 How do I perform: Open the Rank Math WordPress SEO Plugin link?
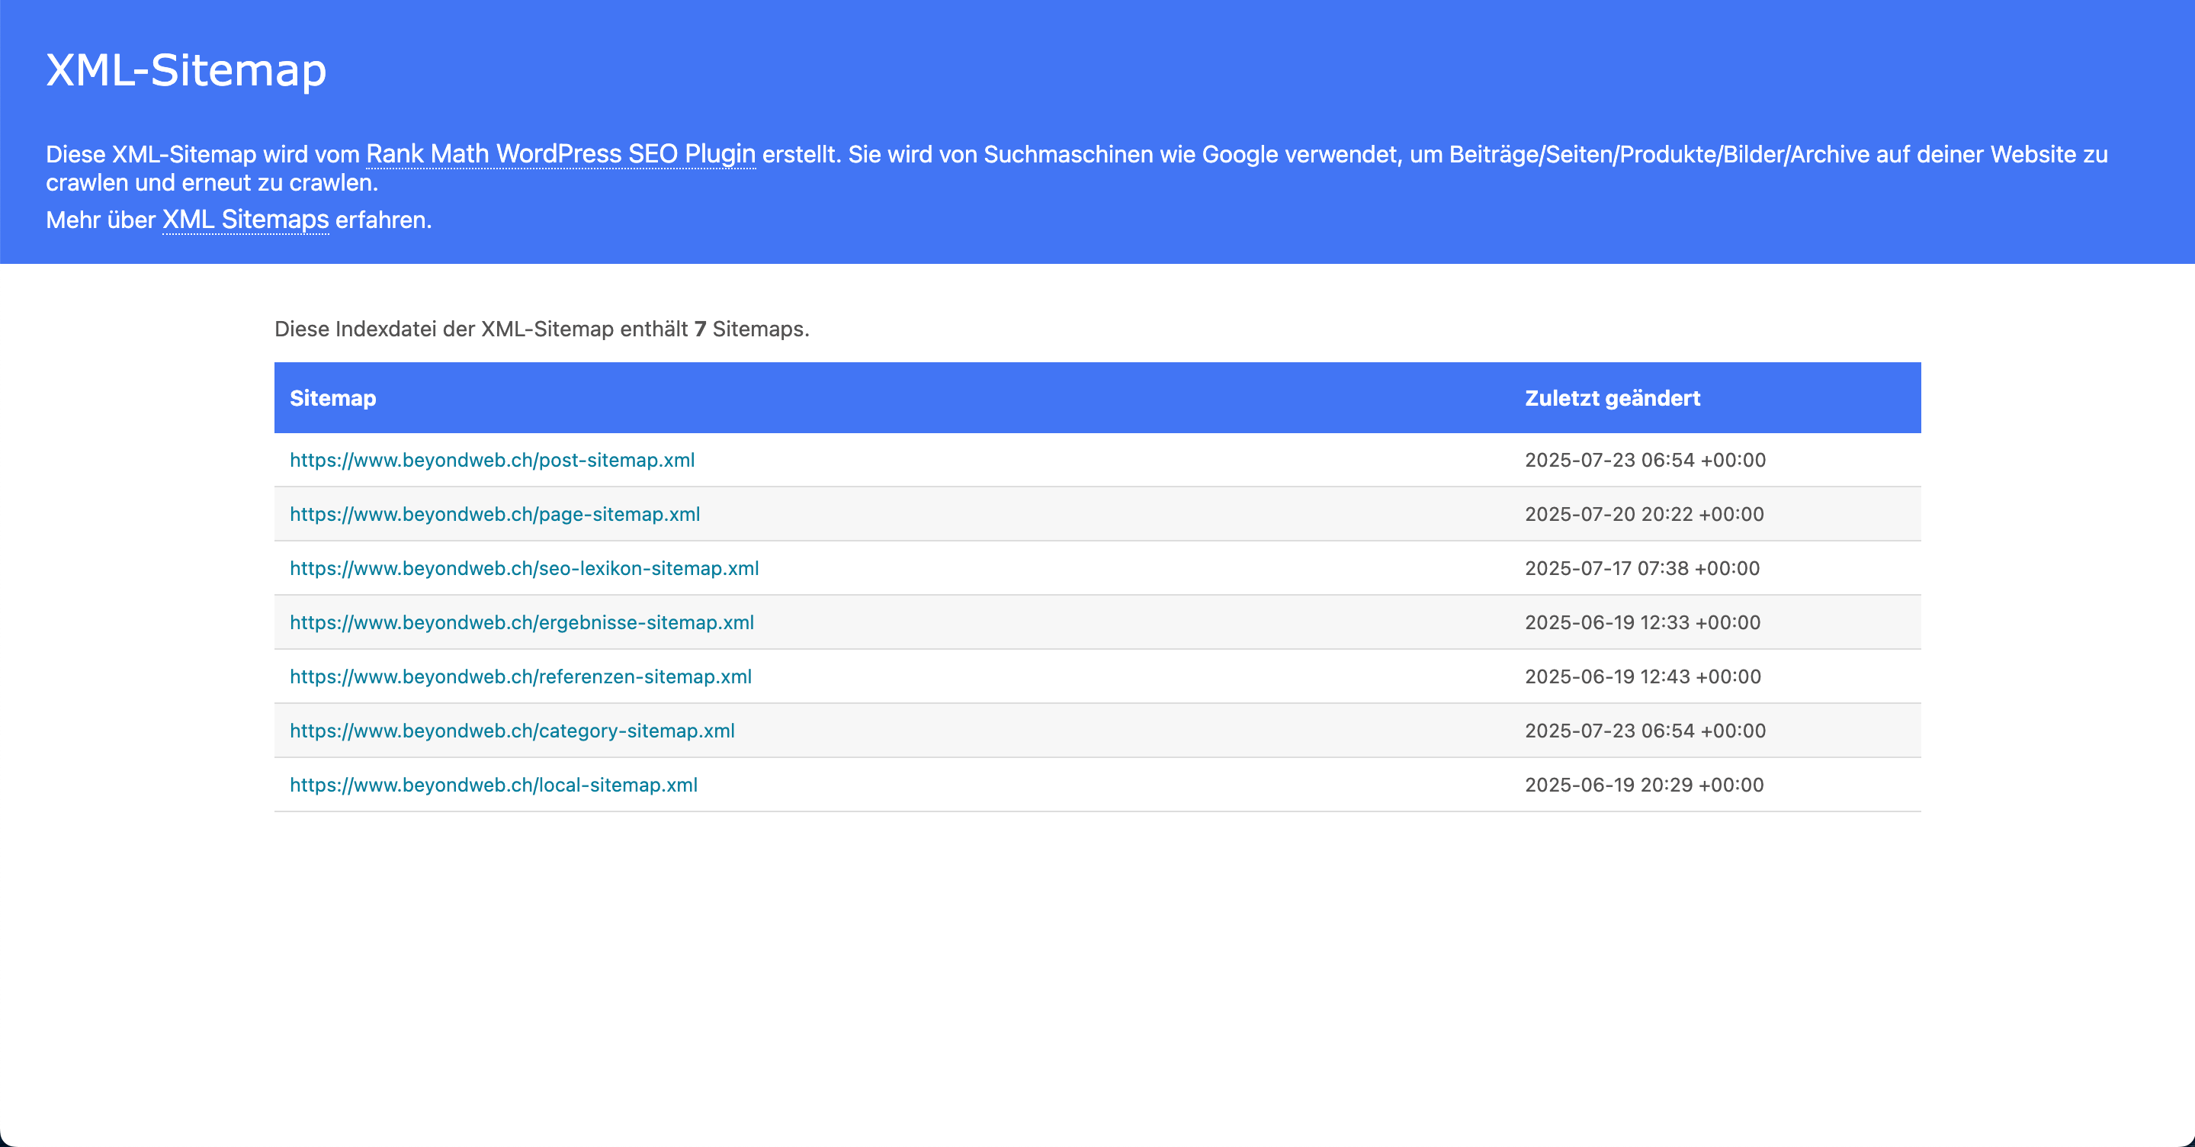(x=560, y=154)
